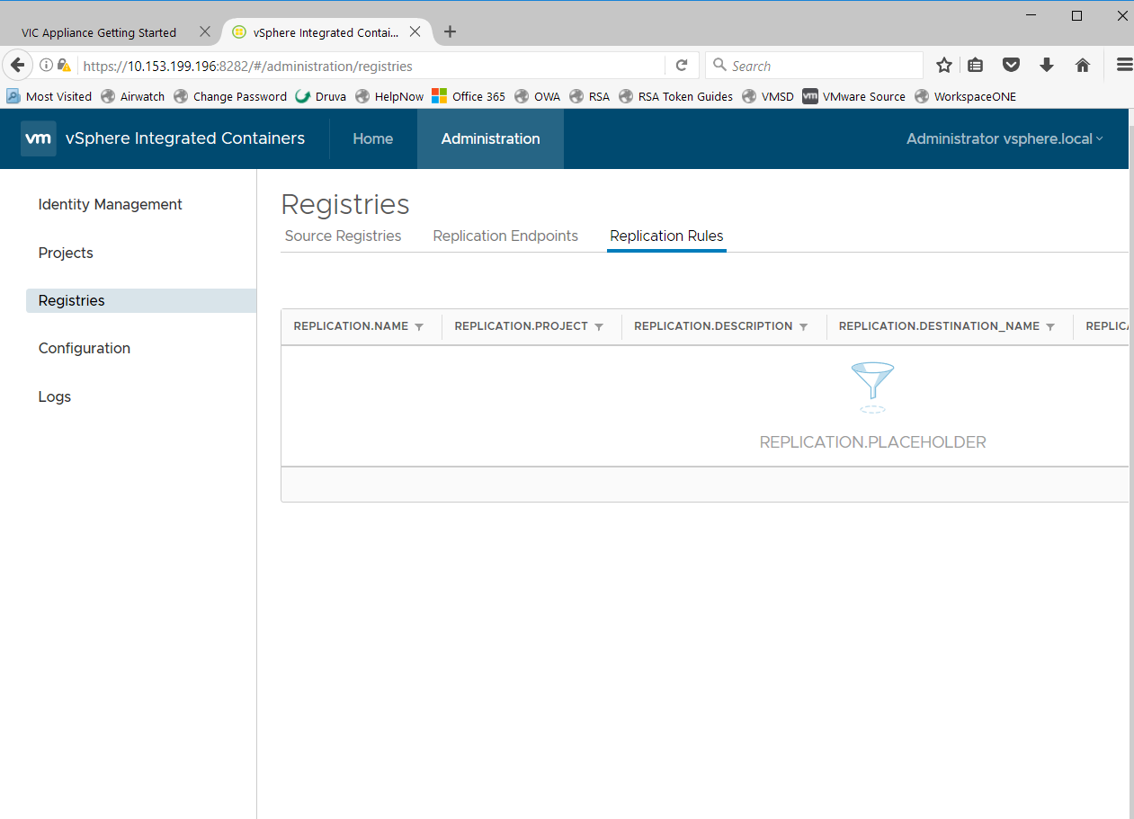Click the REPLICATION.PLACEHOLDER text

click(x=872, y=442)
